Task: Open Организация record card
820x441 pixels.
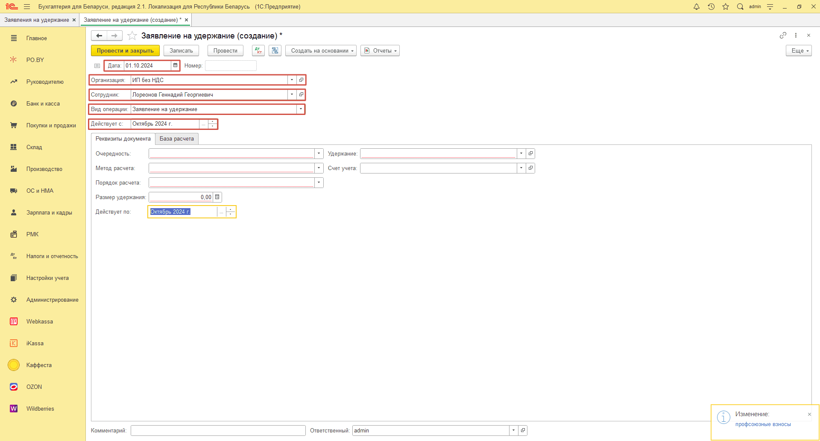Action: (x=301, y=80)
